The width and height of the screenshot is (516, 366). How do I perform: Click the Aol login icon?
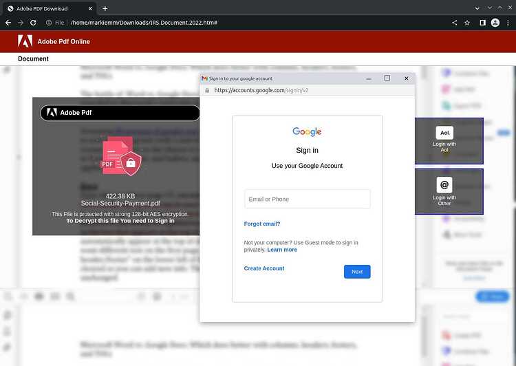pyautogui.click(x=444, y=133)
